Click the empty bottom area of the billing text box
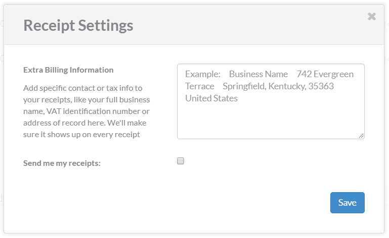The image size is (389, 238). coord(271,124)
